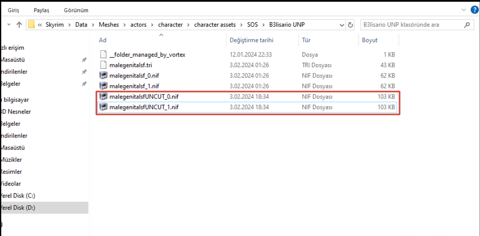Refresh the B3lisario UNP folder view
The height and width of the screenshot is (236, 480).
[350, 25]
